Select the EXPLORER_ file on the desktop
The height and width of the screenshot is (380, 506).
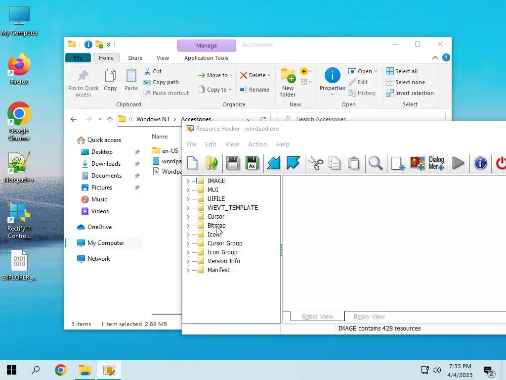click(19, 265)
